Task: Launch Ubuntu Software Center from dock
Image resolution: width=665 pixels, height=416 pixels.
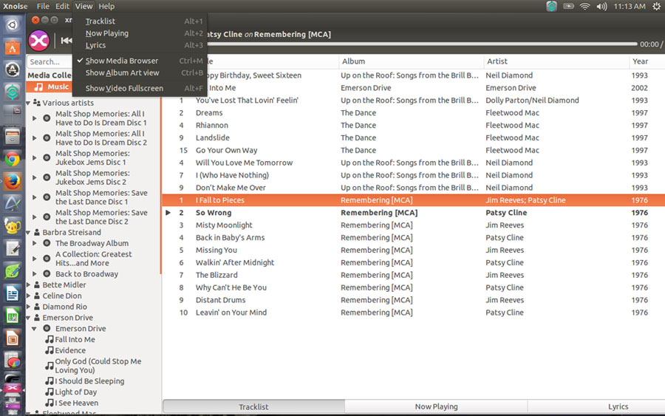Action: pos(13,47)
